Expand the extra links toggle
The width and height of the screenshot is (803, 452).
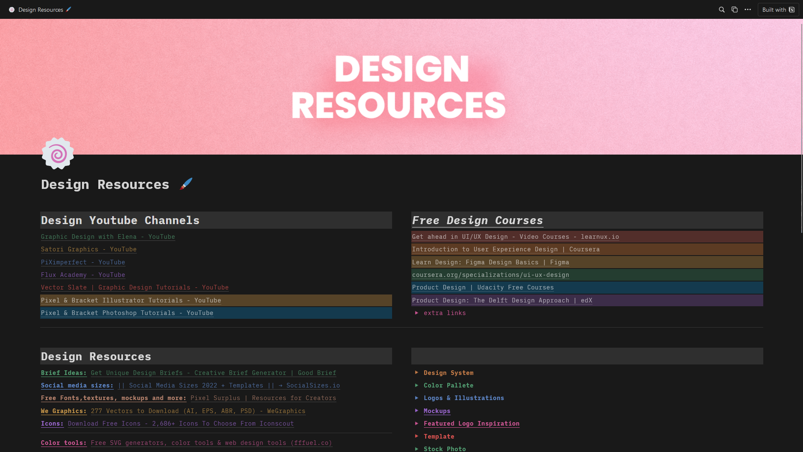(416, 313)
